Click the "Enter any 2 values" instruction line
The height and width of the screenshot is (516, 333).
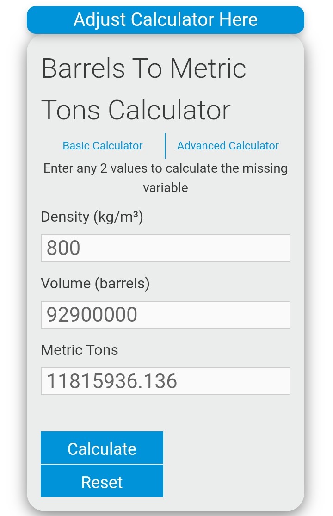click(x=166, y=168)
